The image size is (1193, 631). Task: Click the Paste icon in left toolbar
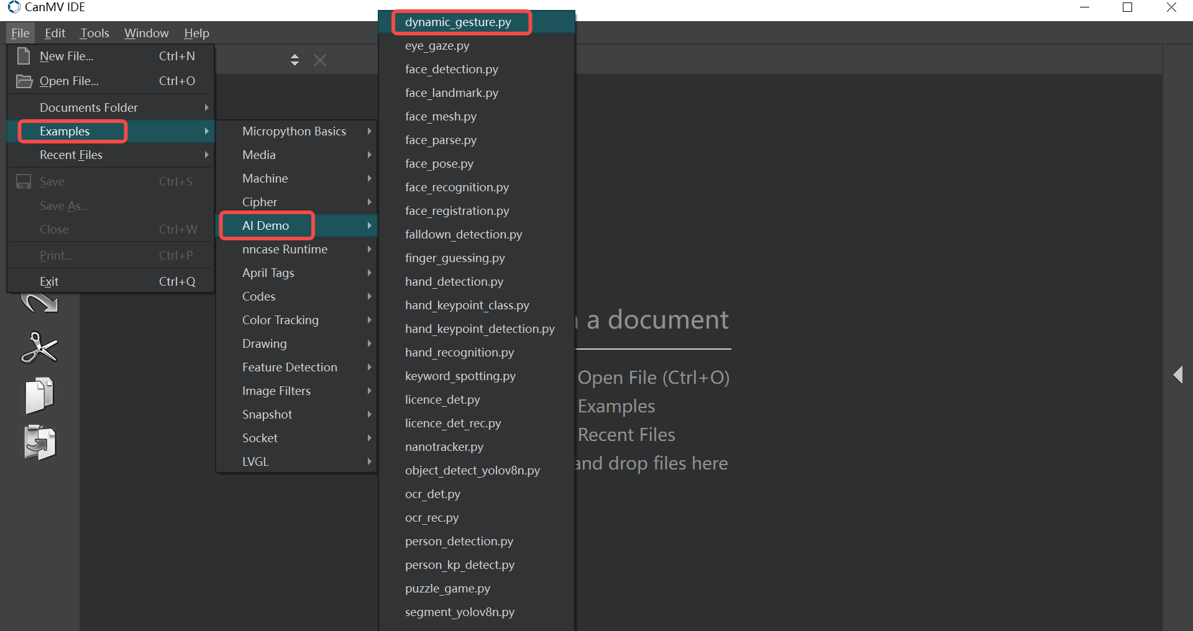[x=39, y=442]
